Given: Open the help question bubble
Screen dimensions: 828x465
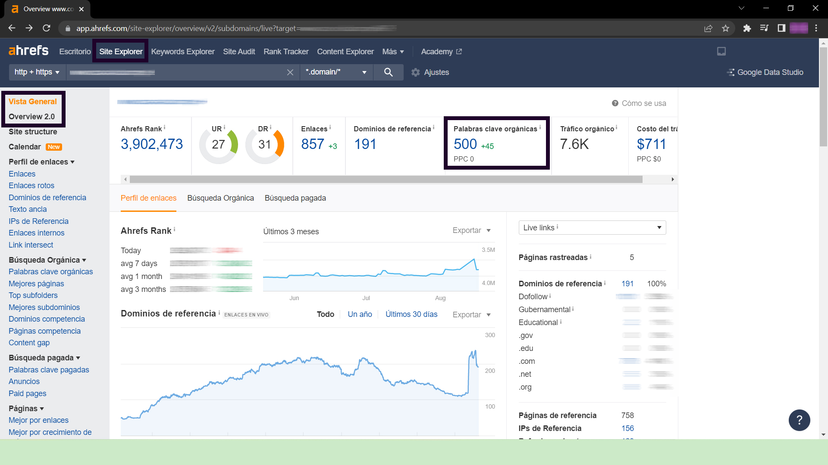Looking at the screenshot, I should click(799, 420).
